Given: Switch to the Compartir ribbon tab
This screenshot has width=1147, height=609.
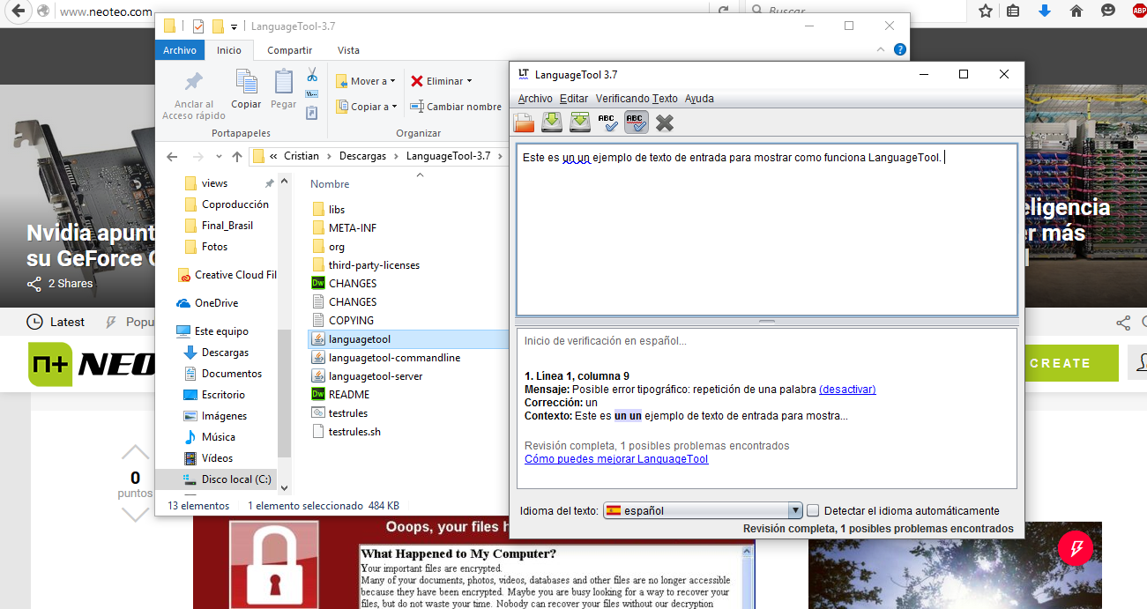Looking at the screenshot, I should 290,50.
